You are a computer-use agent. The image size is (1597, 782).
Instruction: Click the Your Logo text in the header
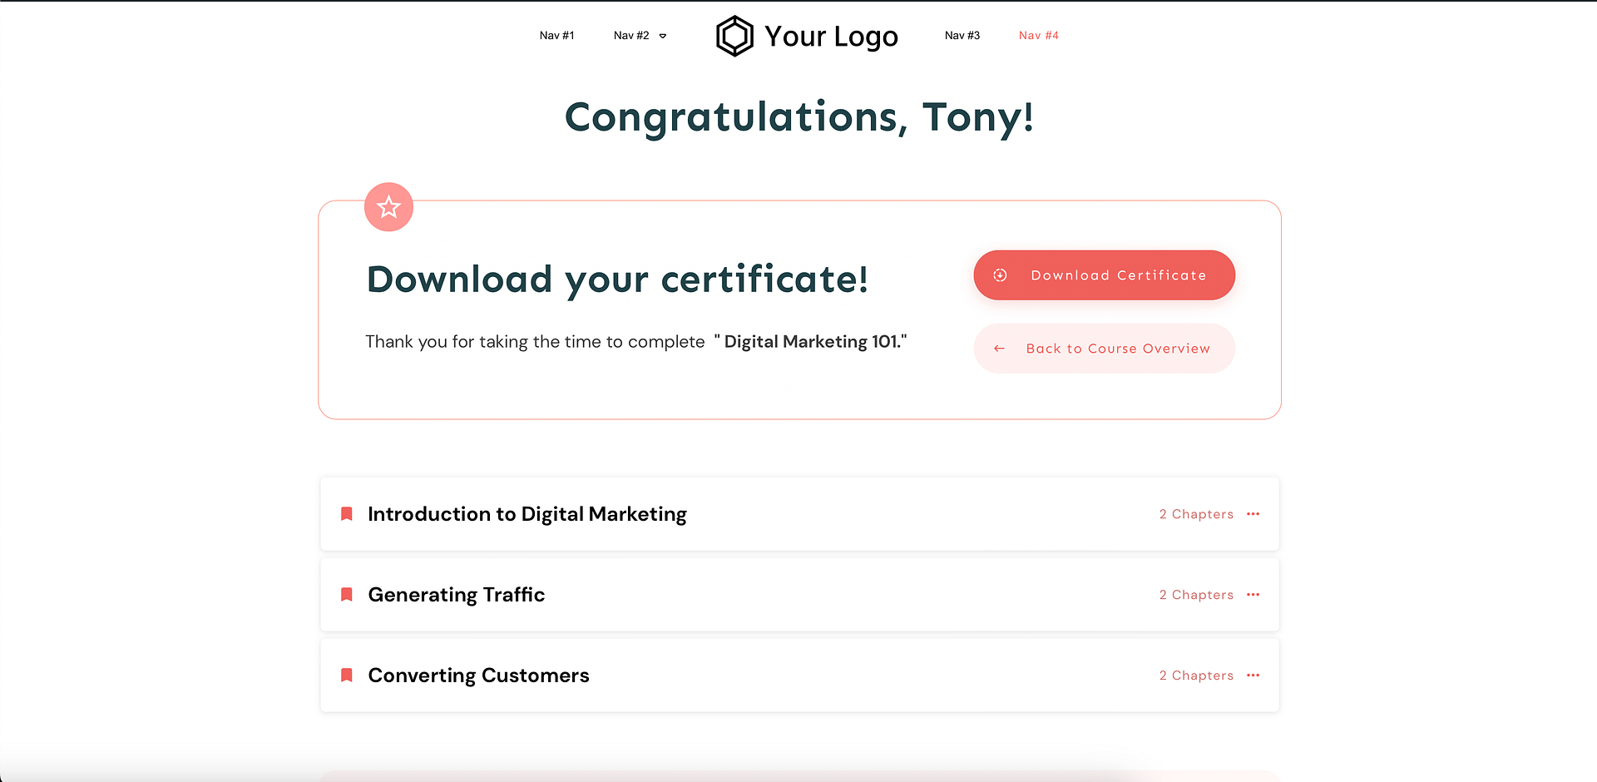coord(831,35)
